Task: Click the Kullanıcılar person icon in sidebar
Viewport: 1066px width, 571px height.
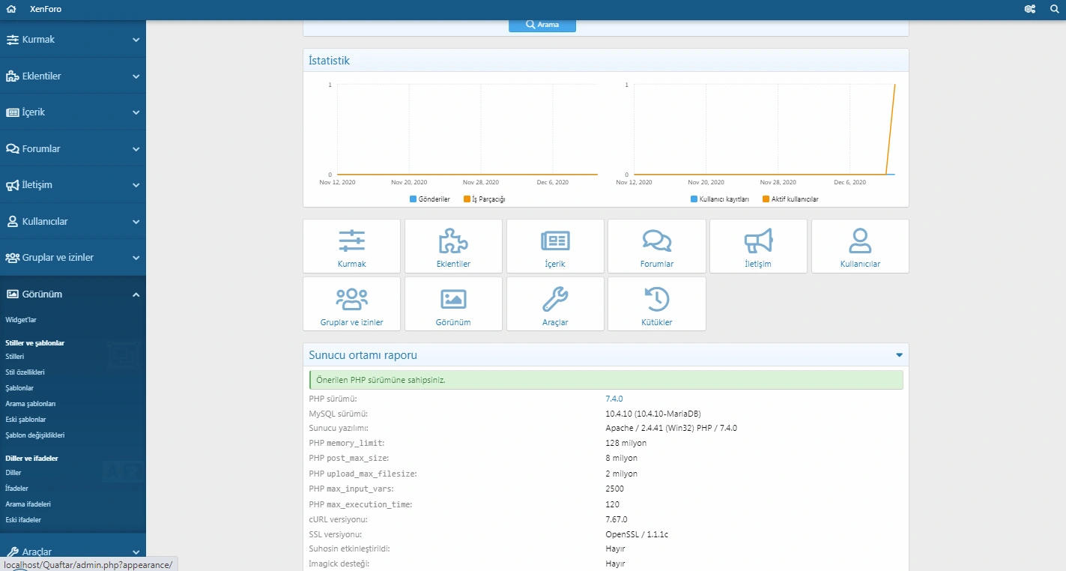Action: pyautogui.click(x=12, y=222)
